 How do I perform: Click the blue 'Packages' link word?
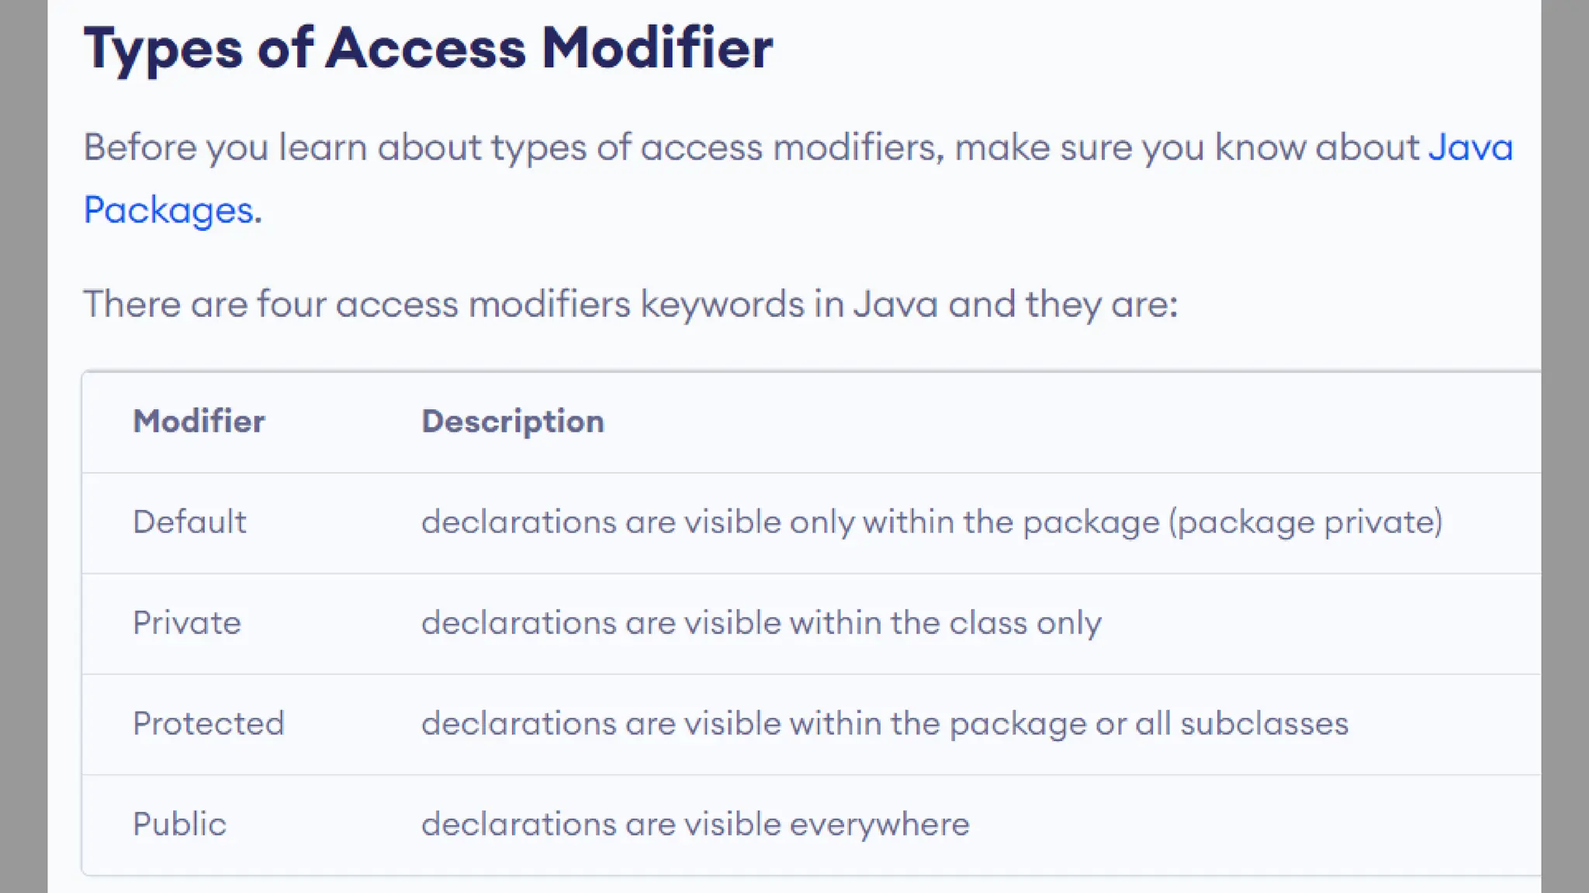pyautogui.click(x=168, y=210)
